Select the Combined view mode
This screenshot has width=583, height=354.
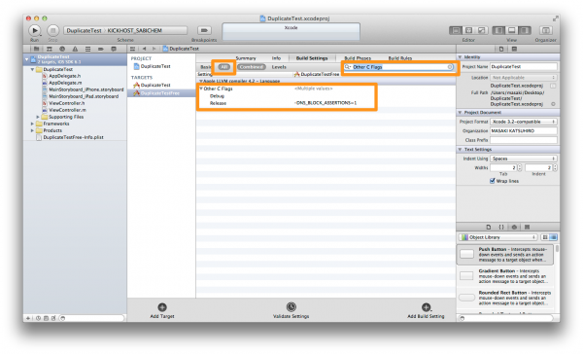click(x=252, y=67)
